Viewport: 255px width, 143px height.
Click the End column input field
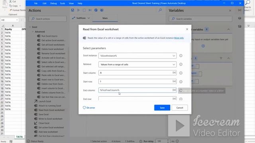(x=137, y=90)
